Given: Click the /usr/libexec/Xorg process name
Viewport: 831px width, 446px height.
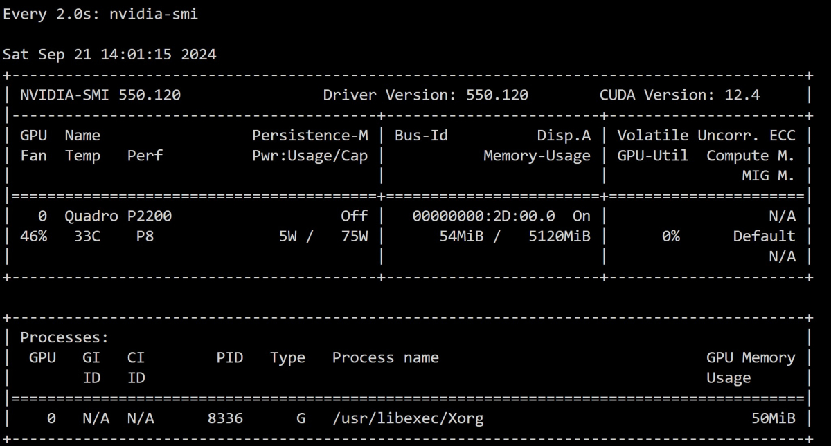Looking at the screenshot, I should tap(408, 419).
